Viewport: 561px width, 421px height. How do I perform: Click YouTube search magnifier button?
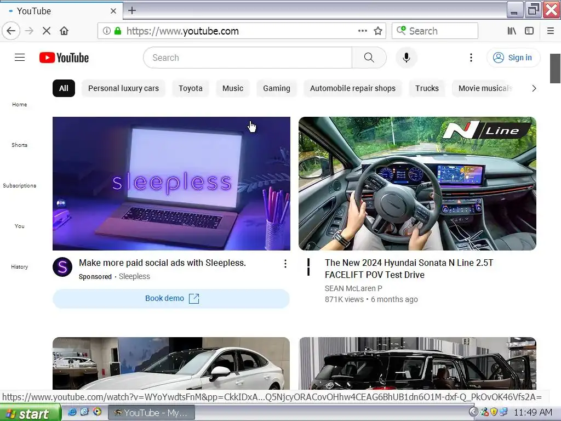[369, 57]
